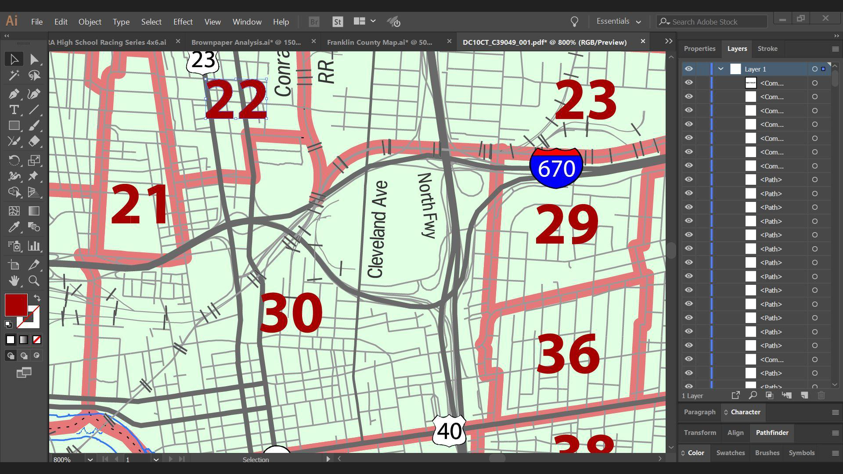Click the None fill mode button
843x474 pixels.
[37, 340]
